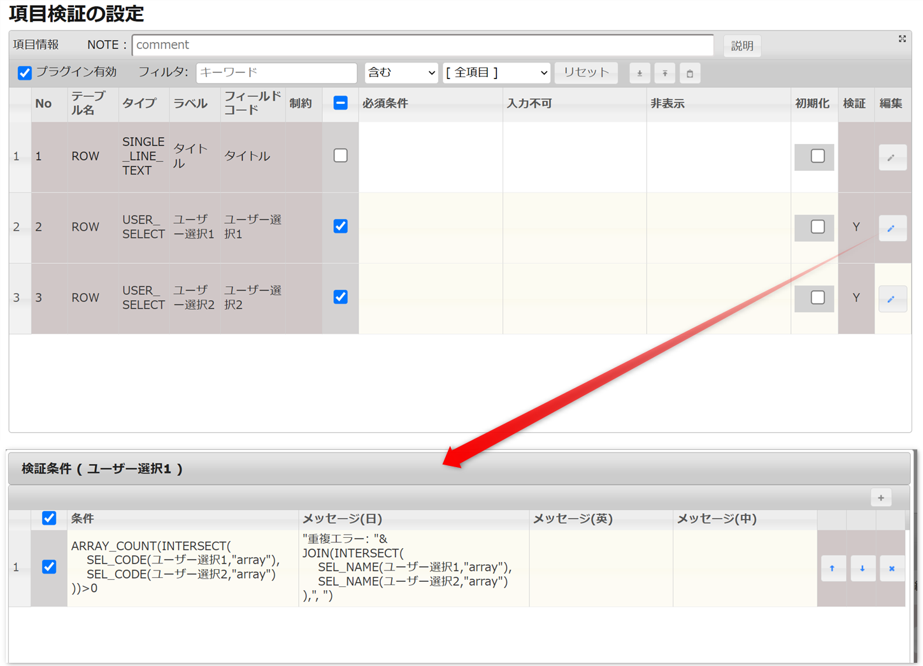Click ARRAY_COUNT condition formula cell
Screen dimensions: 923x666
[183, 567]
